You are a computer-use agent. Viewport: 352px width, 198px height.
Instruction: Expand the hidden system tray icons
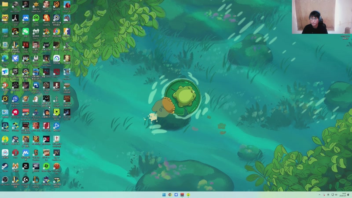tap(319, 194)
